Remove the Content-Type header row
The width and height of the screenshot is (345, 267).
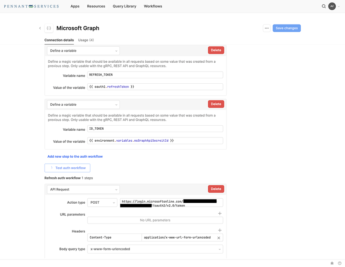[x=219, y=238]
